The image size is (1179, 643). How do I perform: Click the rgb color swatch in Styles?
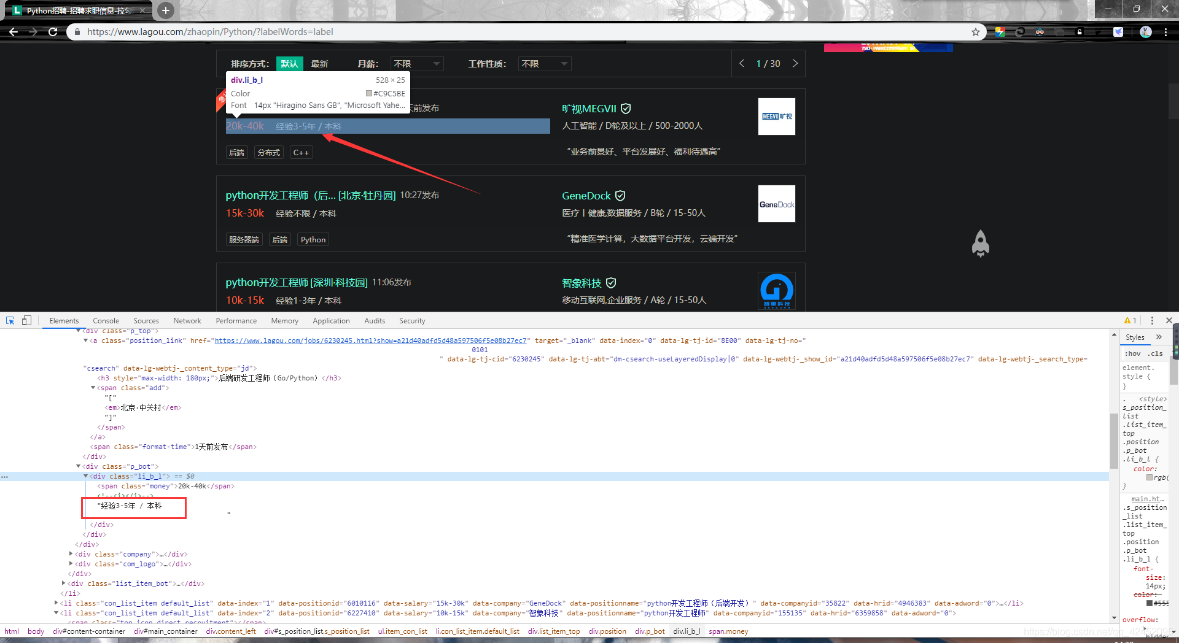click(1150, 477)
